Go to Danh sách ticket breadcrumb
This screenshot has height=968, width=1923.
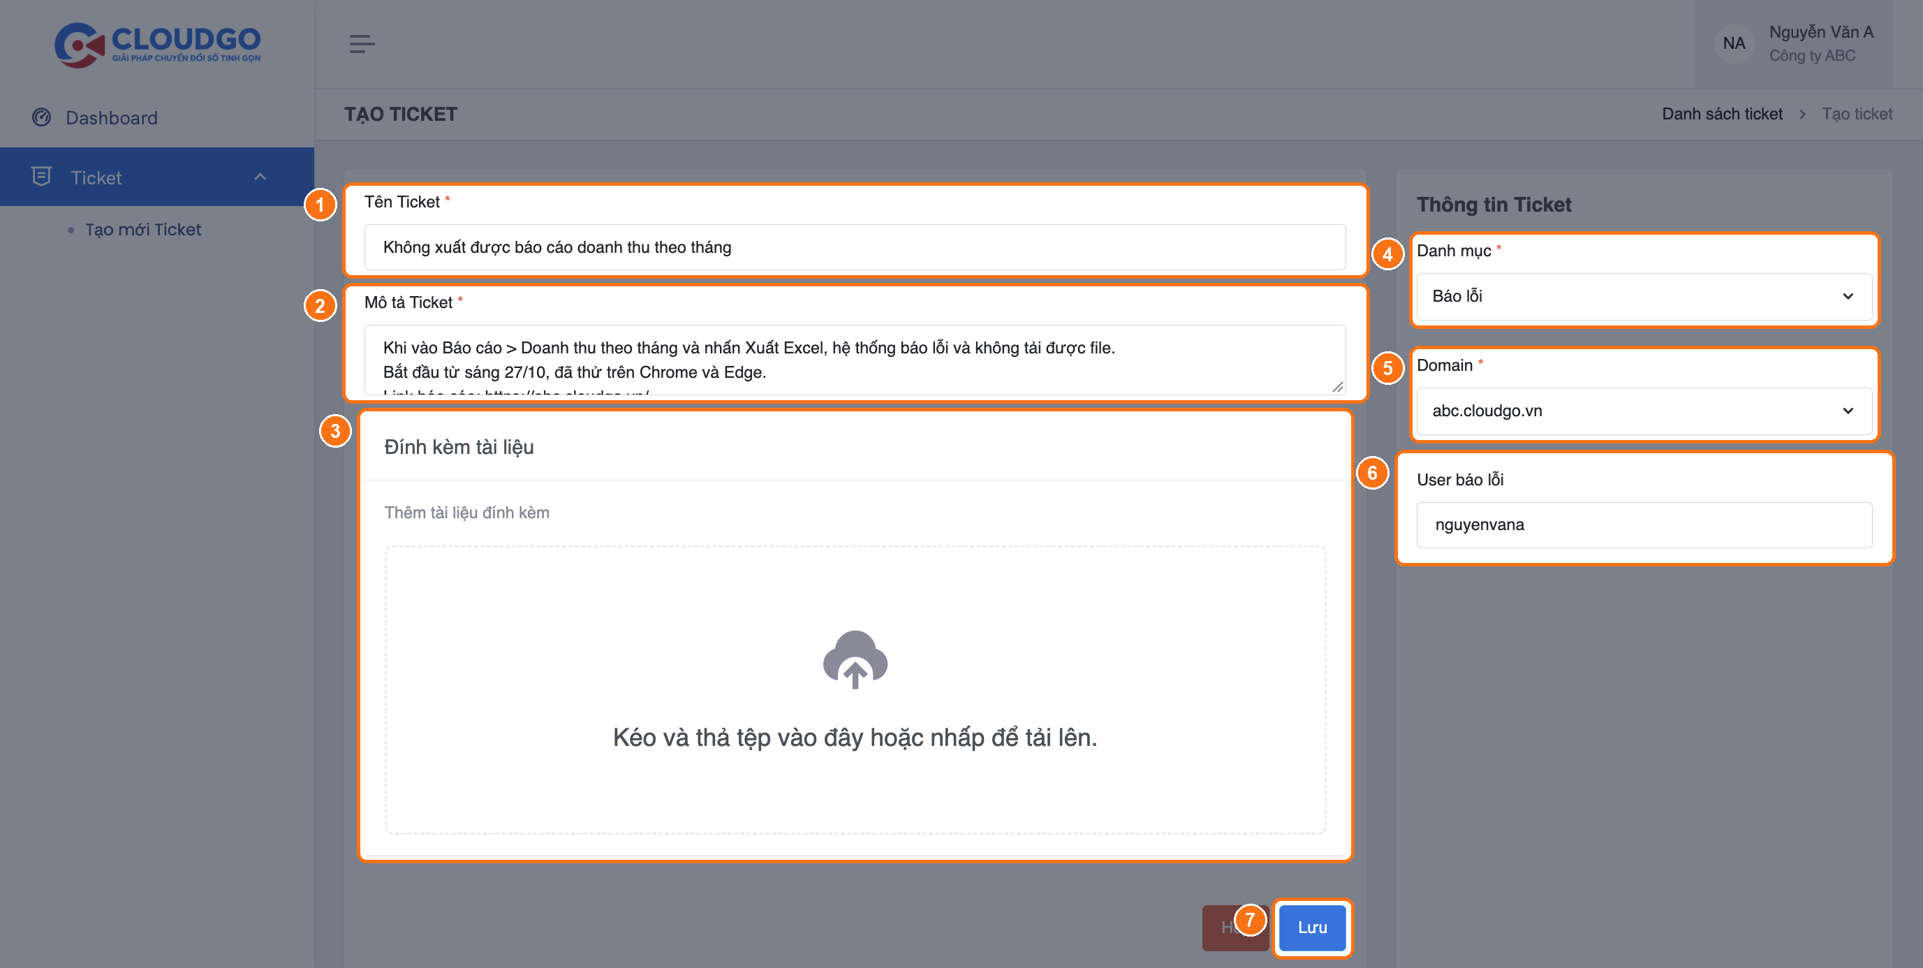(x=1721, y=114)
